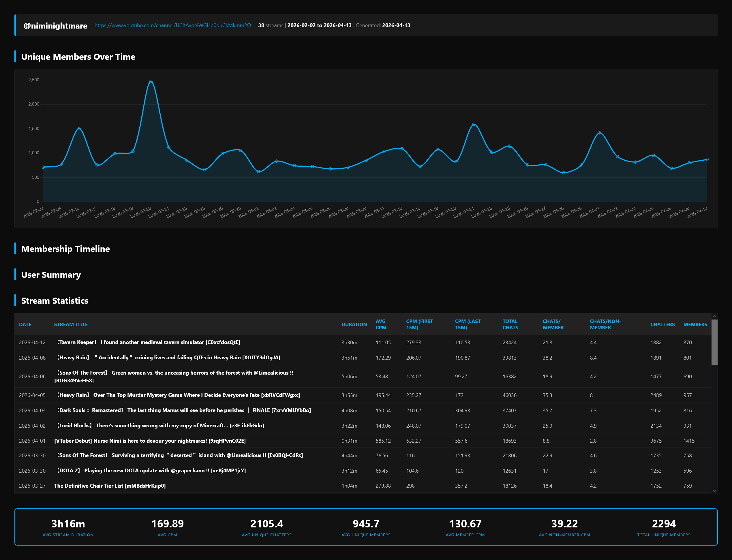Viewport: 732px width, 560px height.
Task: Click the scrollbar up arrow in table
Action: tap(714, 316)
